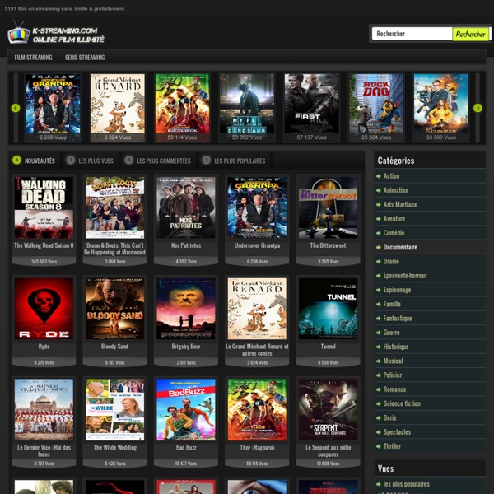
Task: Open the Nos Patriotes poster
Action: pos(186,207)
